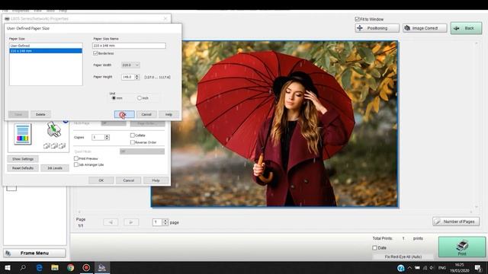Close the printer Properties window
Viewport: 488px width, 274px height.
(165, 18)
